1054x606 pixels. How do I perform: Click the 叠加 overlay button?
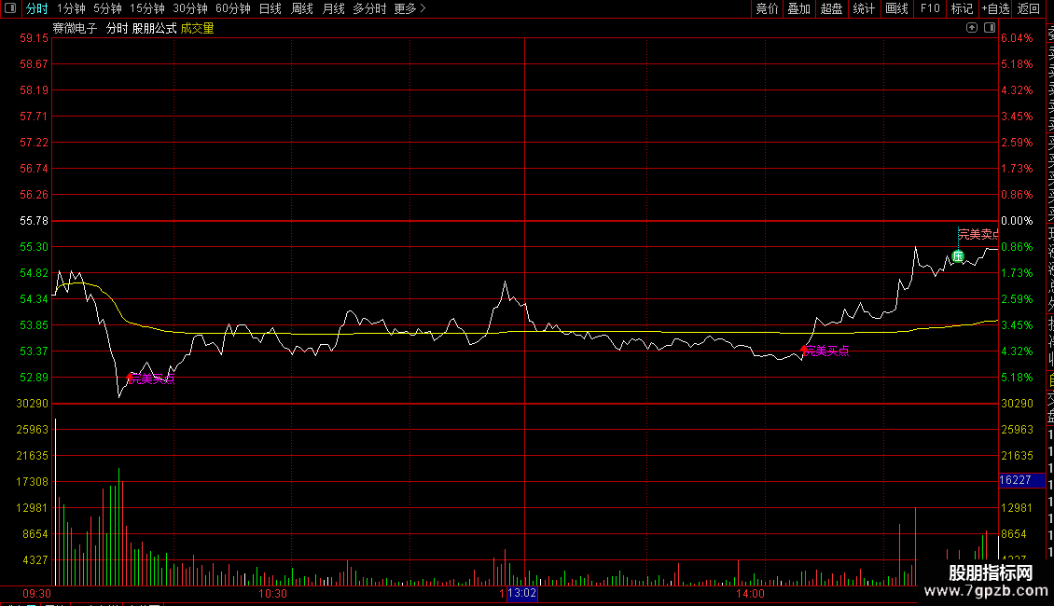click(799, 8)
